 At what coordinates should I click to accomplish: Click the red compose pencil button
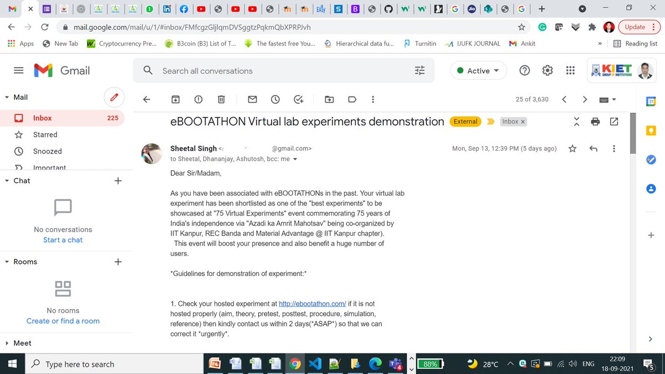[114, 98]
